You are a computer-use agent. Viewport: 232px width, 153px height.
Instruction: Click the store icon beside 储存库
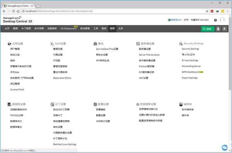click(181, 104)
